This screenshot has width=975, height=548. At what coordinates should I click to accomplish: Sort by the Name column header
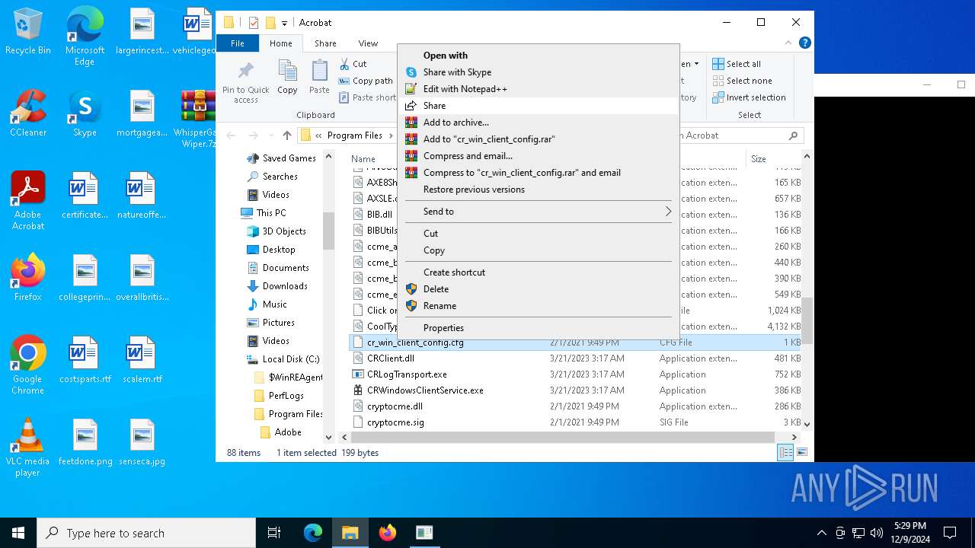click(x=373, y=159)
